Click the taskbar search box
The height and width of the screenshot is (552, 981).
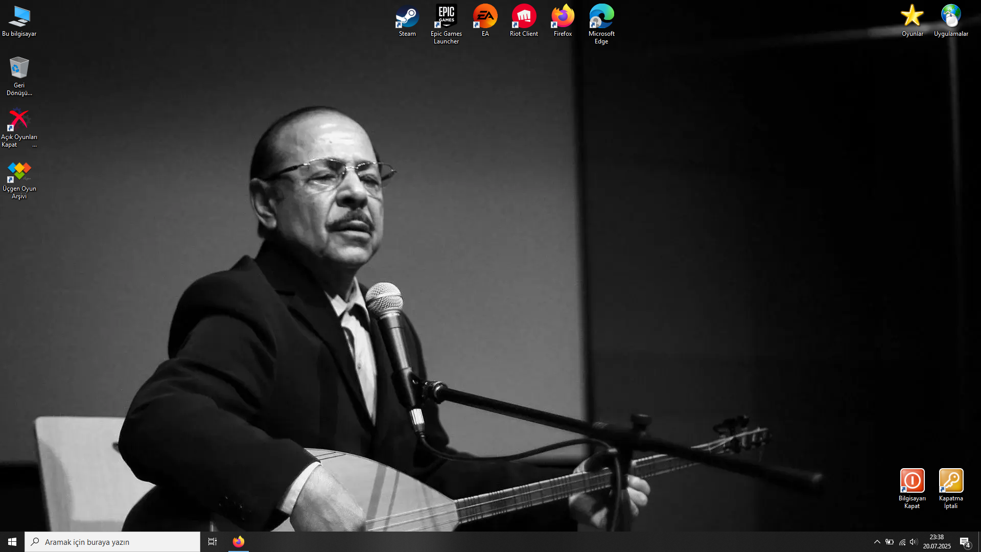112,542
